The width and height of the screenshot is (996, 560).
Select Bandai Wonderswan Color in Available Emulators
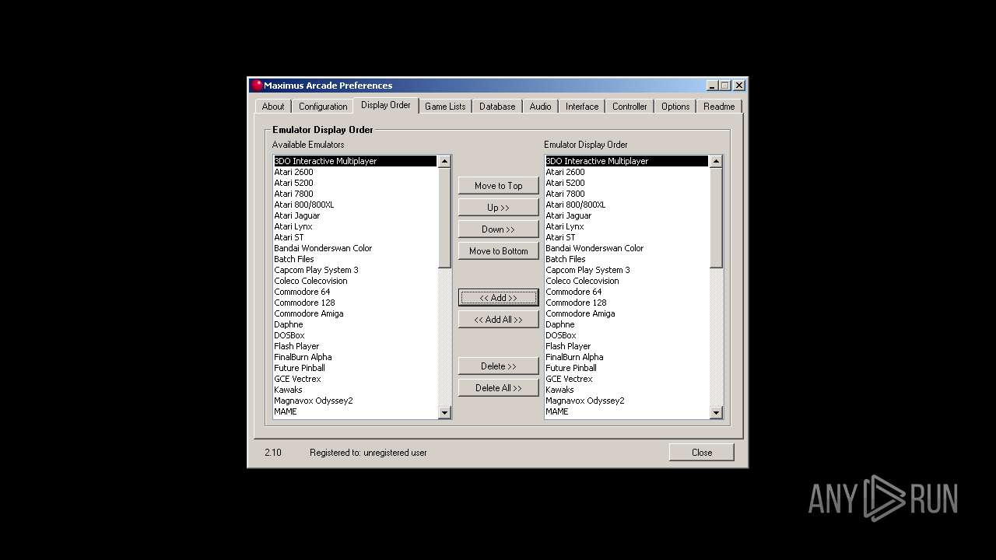(x=355, y=248)
